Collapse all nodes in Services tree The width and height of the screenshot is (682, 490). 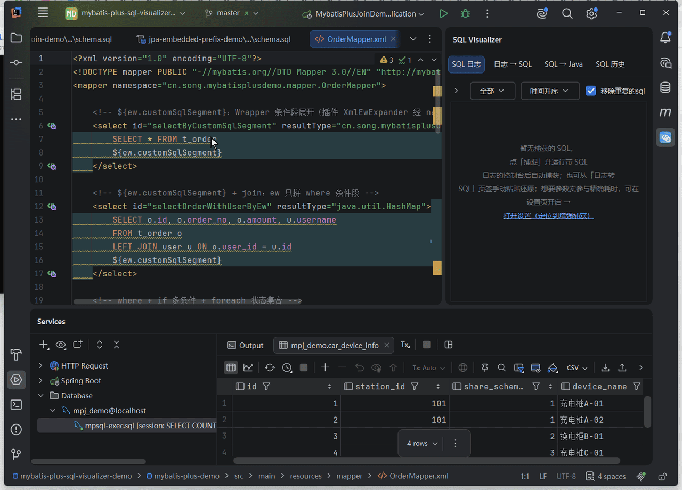coord(117,345)
